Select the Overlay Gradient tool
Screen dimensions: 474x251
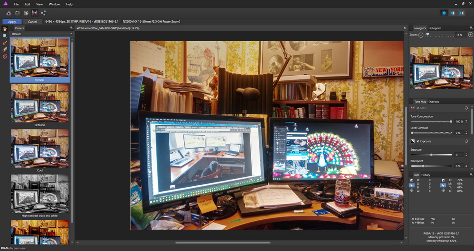pos(5,56)
